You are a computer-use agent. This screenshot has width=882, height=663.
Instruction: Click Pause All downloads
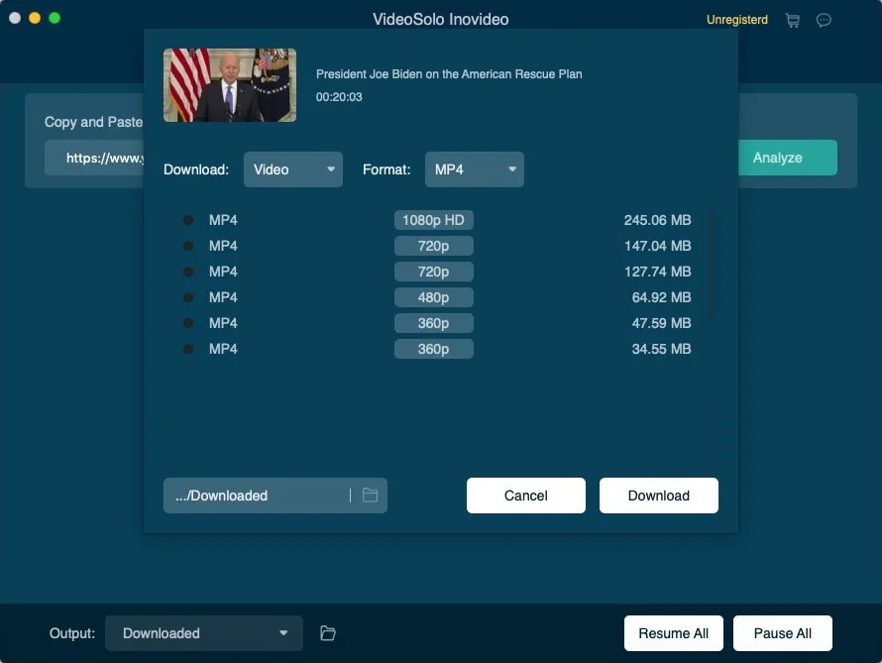pyautogui.click(x=782, y=632)
